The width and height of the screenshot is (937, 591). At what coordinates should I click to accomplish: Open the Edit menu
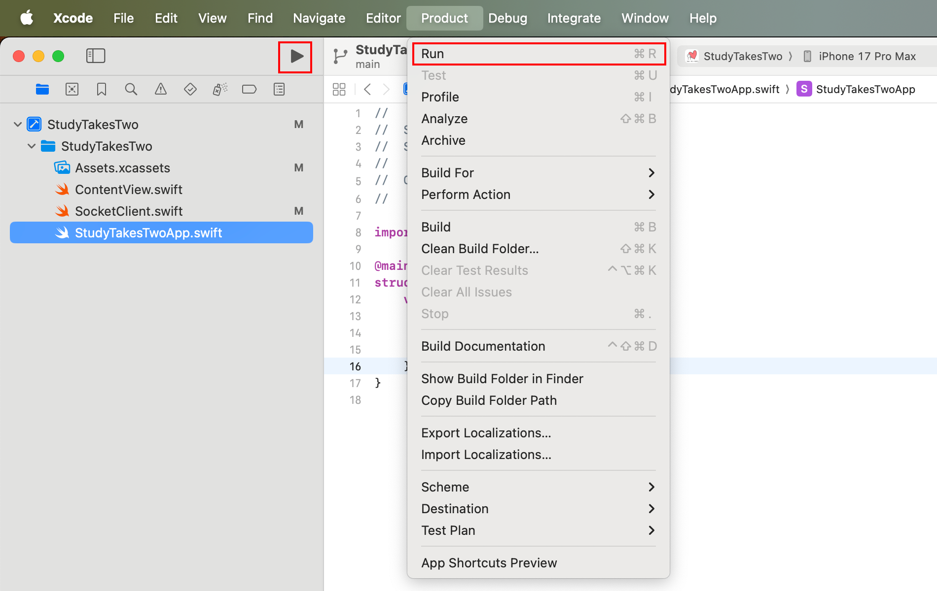coord(166,18)
